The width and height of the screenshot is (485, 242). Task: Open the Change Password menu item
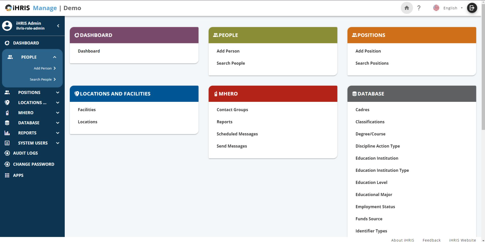coord(33,164)
